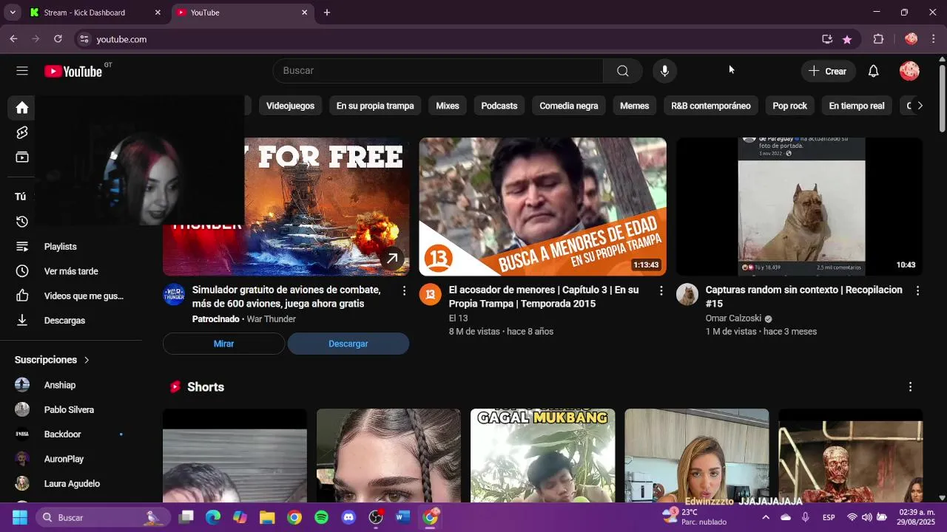Install app icon in address bar
Viewport: 947px width, 532px height.
pyautogui.click(x=827, y=39)
